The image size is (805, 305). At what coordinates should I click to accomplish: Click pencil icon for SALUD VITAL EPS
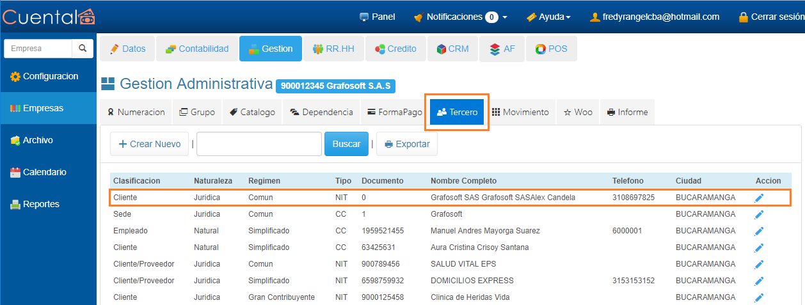pos(759,264)
